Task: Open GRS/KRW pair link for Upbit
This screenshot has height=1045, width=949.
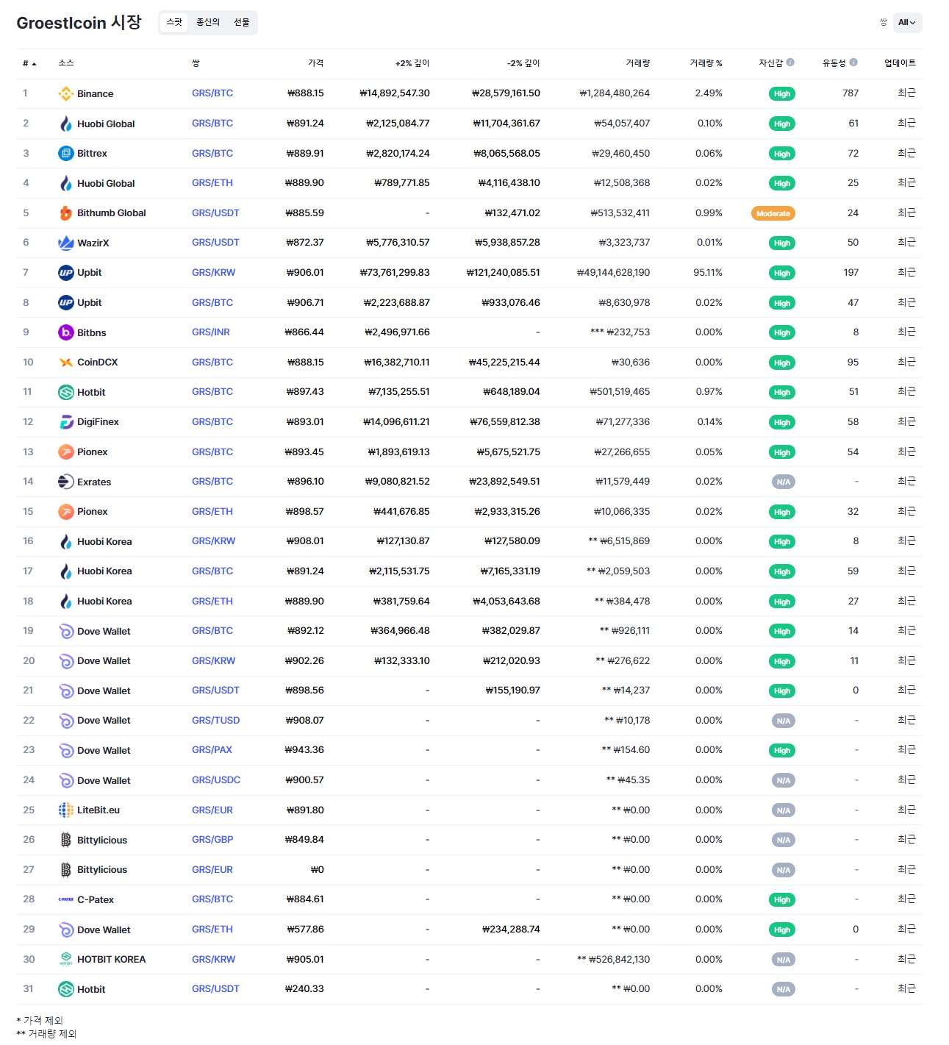Action: pos(214,273)
